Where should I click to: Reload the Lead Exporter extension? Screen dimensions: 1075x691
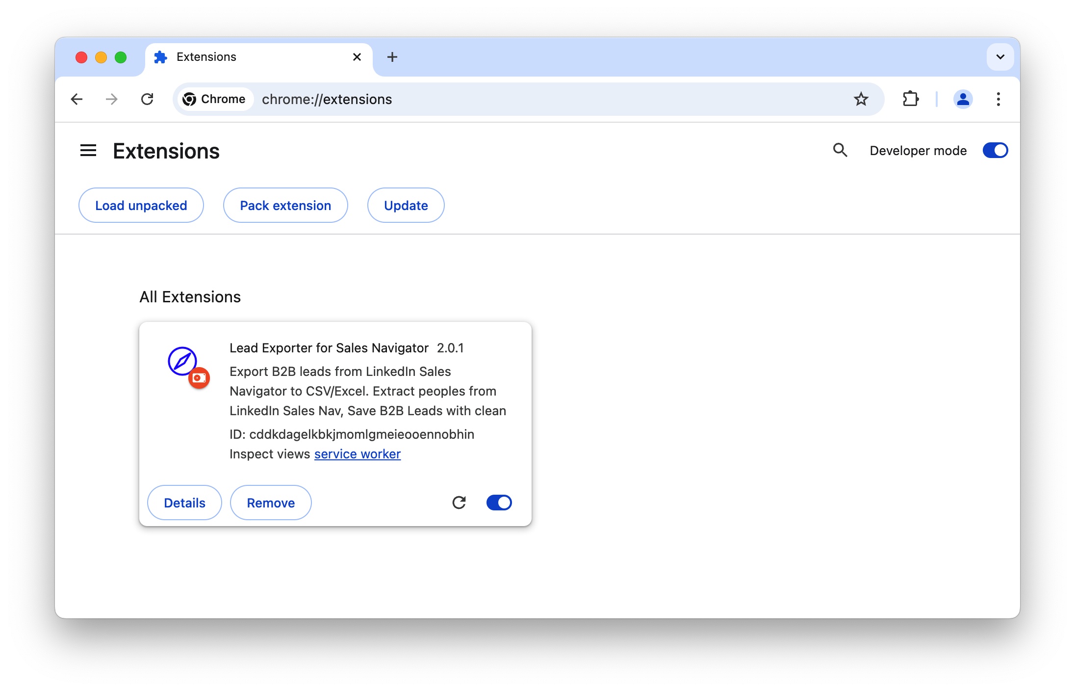tap(459, 503)
